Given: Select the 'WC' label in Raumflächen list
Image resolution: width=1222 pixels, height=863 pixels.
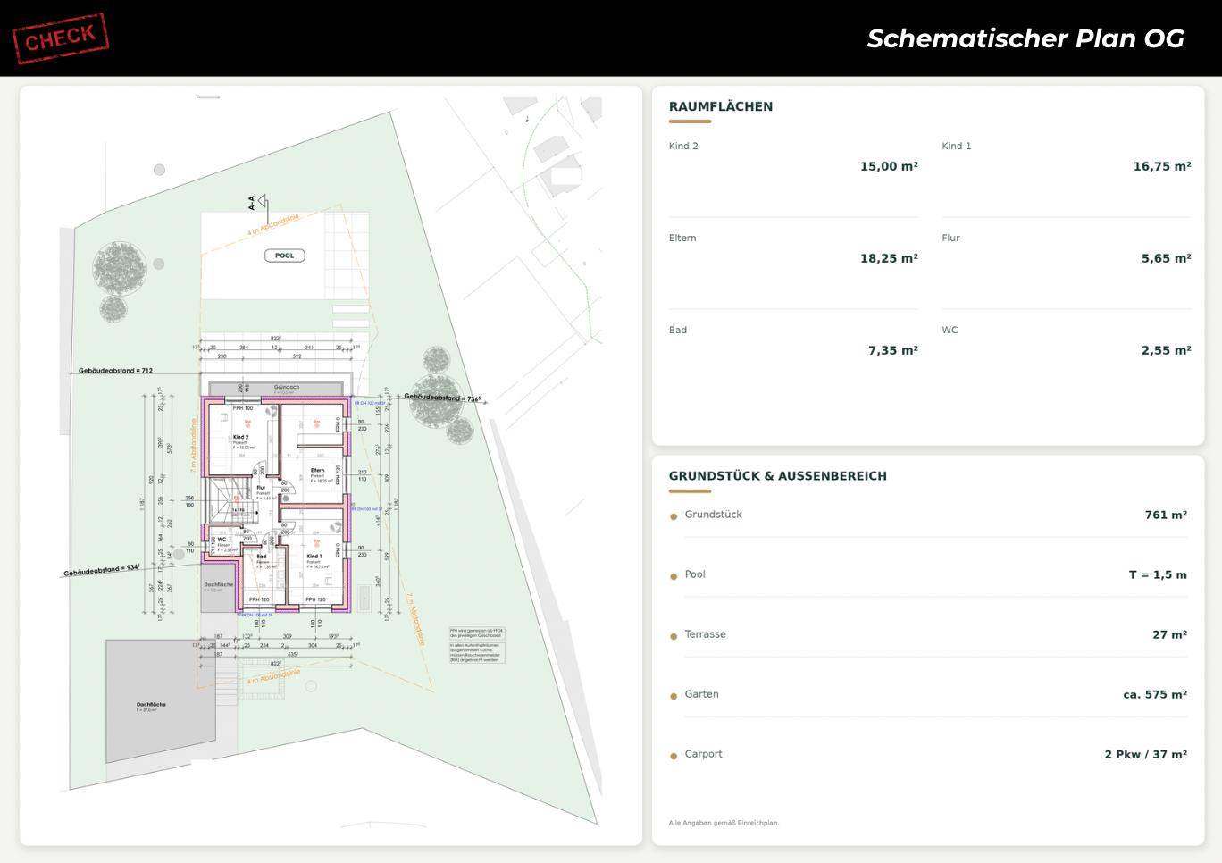Looking at the screenshot, I should (x=950, y=330).
